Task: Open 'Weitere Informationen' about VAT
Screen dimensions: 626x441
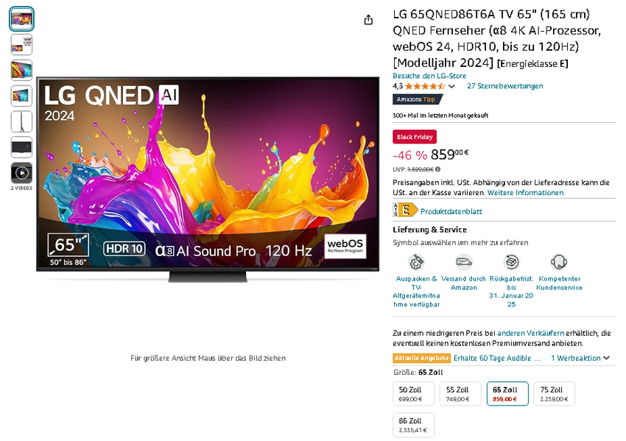Action: (x=526, y=193)
